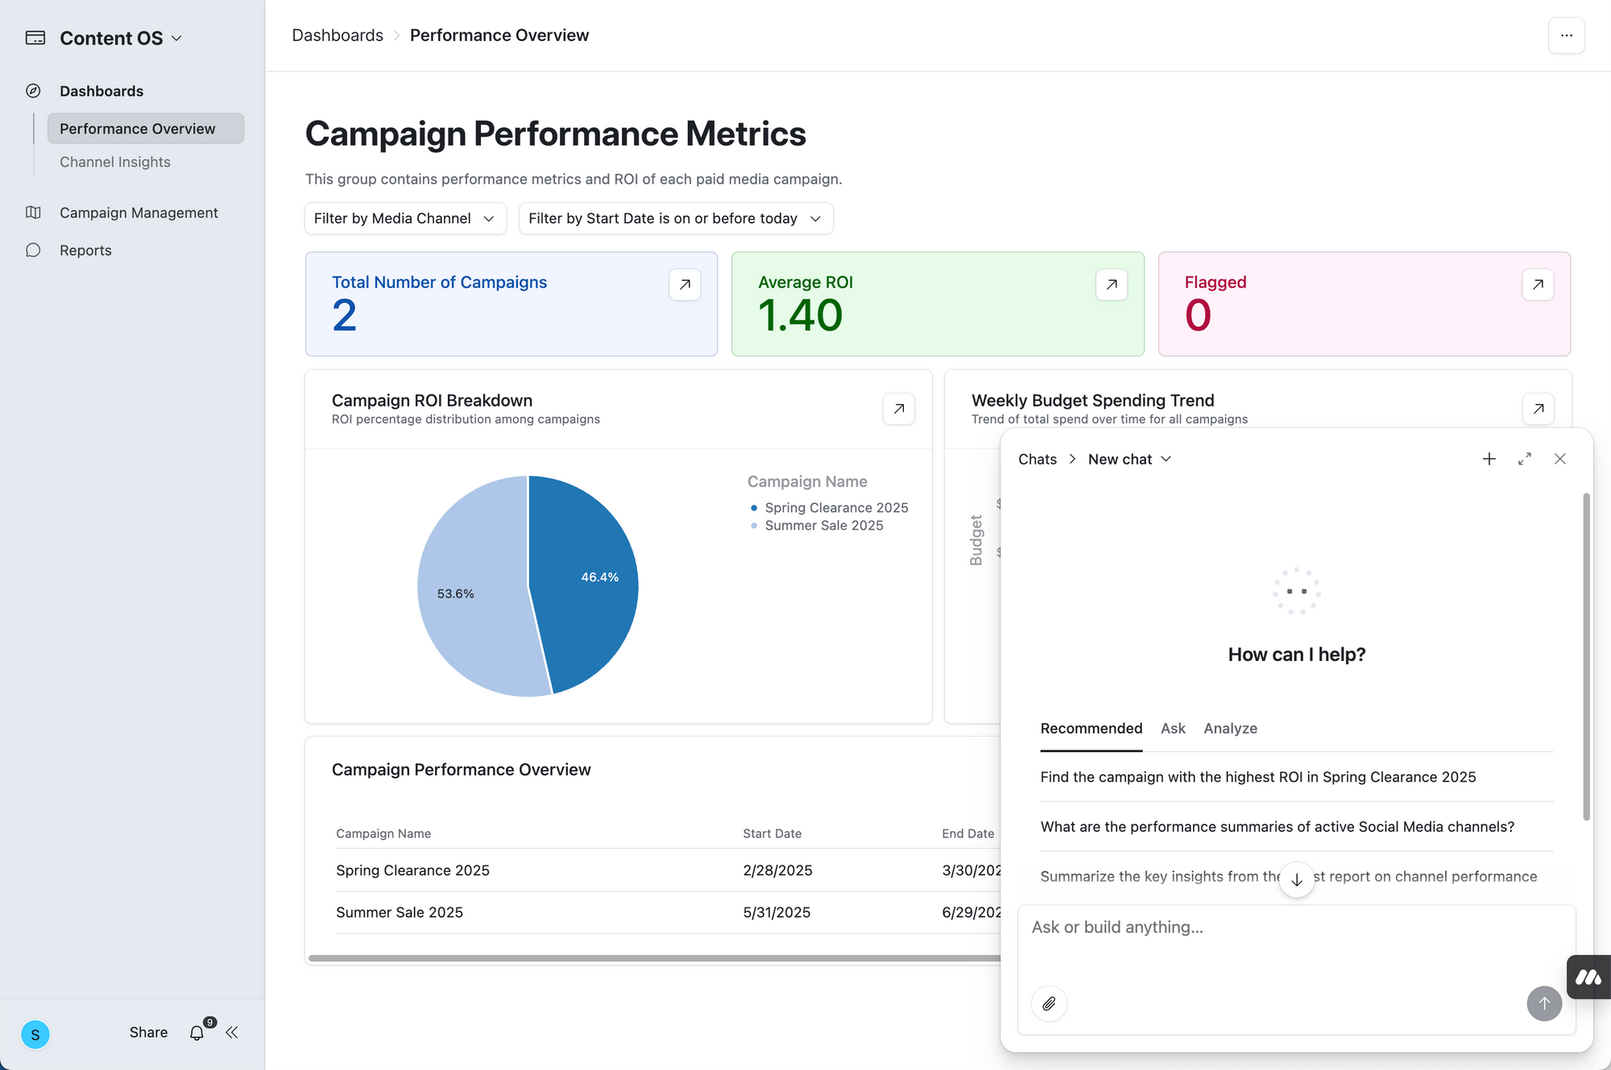Image resolution: width=1611 pixels, height=1070 pixels.
Task: Open the notifications bell icon
Action: click(197, 1032)
